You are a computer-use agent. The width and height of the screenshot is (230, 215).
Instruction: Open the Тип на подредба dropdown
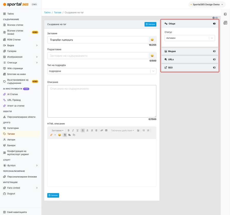[102, 71]
